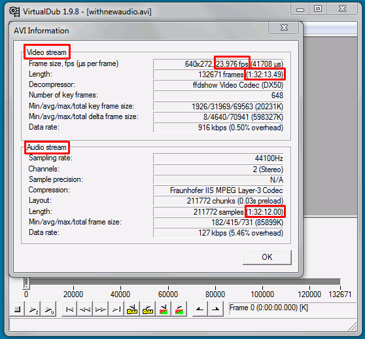Play the input video preview

pyautogui.click(x=33, y=309)
